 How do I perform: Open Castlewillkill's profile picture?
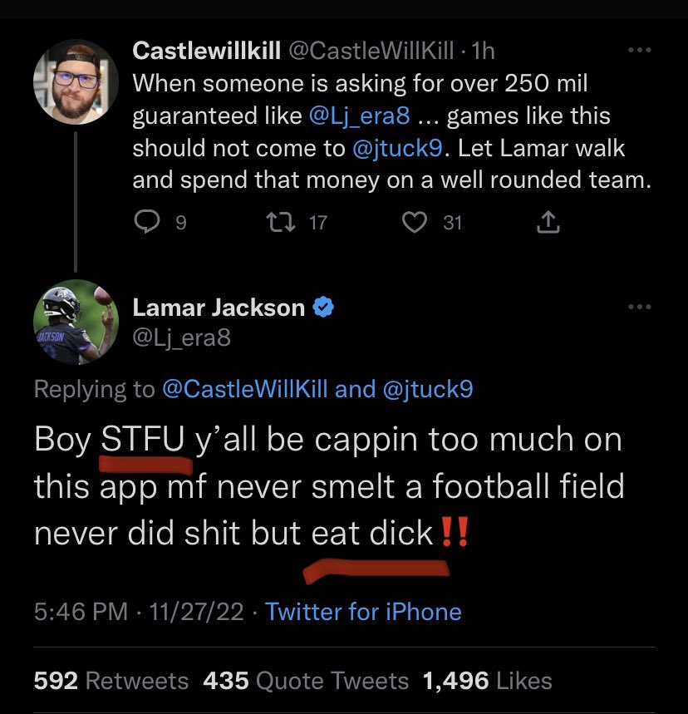(76, 82)
